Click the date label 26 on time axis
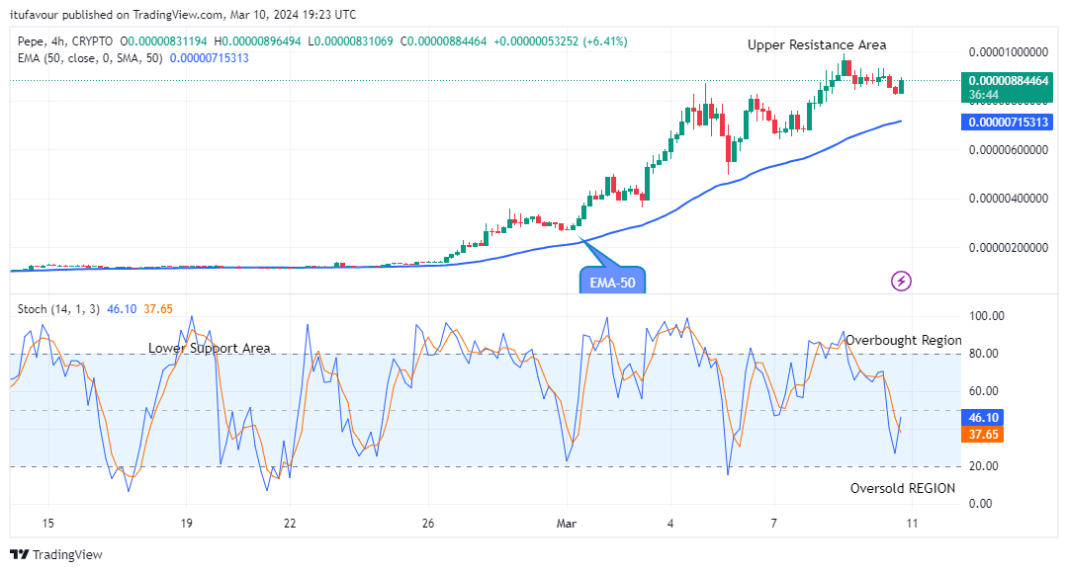The width and height of the screenshot is (1068, 572). [x=428, y=524]
